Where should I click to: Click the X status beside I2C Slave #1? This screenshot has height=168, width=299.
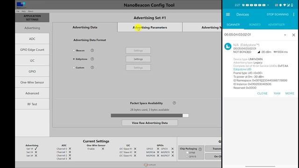[135, 148]
